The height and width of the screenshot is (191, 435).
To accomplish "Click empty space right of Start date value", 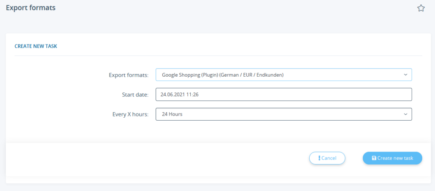I will coord(306,94).
